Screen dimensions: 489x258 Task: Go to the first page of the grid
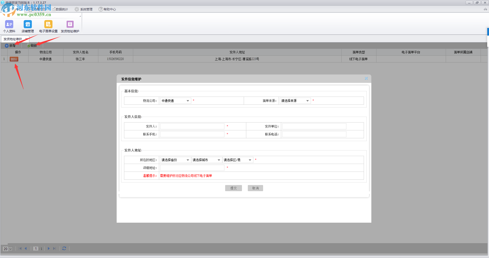click(x=20, y=249)
